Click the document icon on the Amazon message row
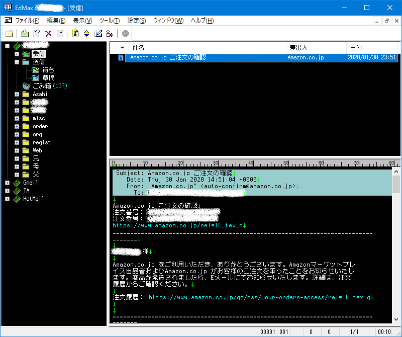The image size is (402, 337). tap(121, 57)
